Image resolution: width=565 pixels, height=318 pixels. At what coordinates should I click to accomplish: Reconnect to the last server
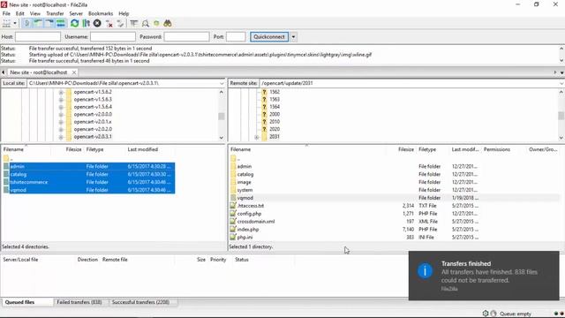click(x=120, y=24)
